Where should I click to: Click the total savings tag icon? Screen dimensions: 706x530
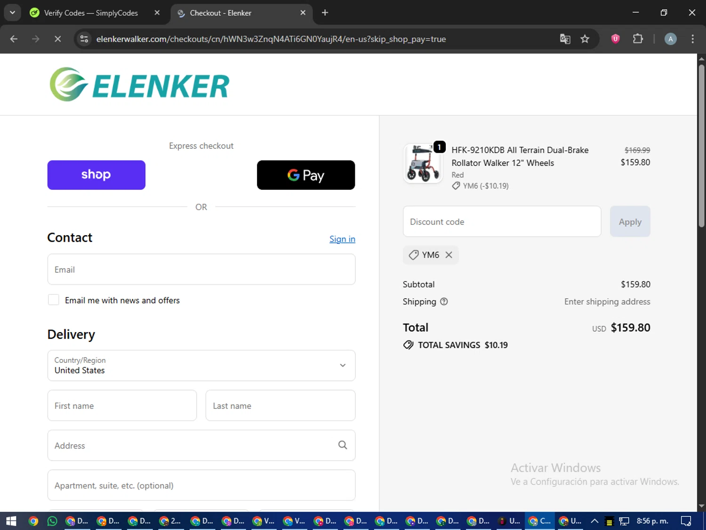(408, 345)
